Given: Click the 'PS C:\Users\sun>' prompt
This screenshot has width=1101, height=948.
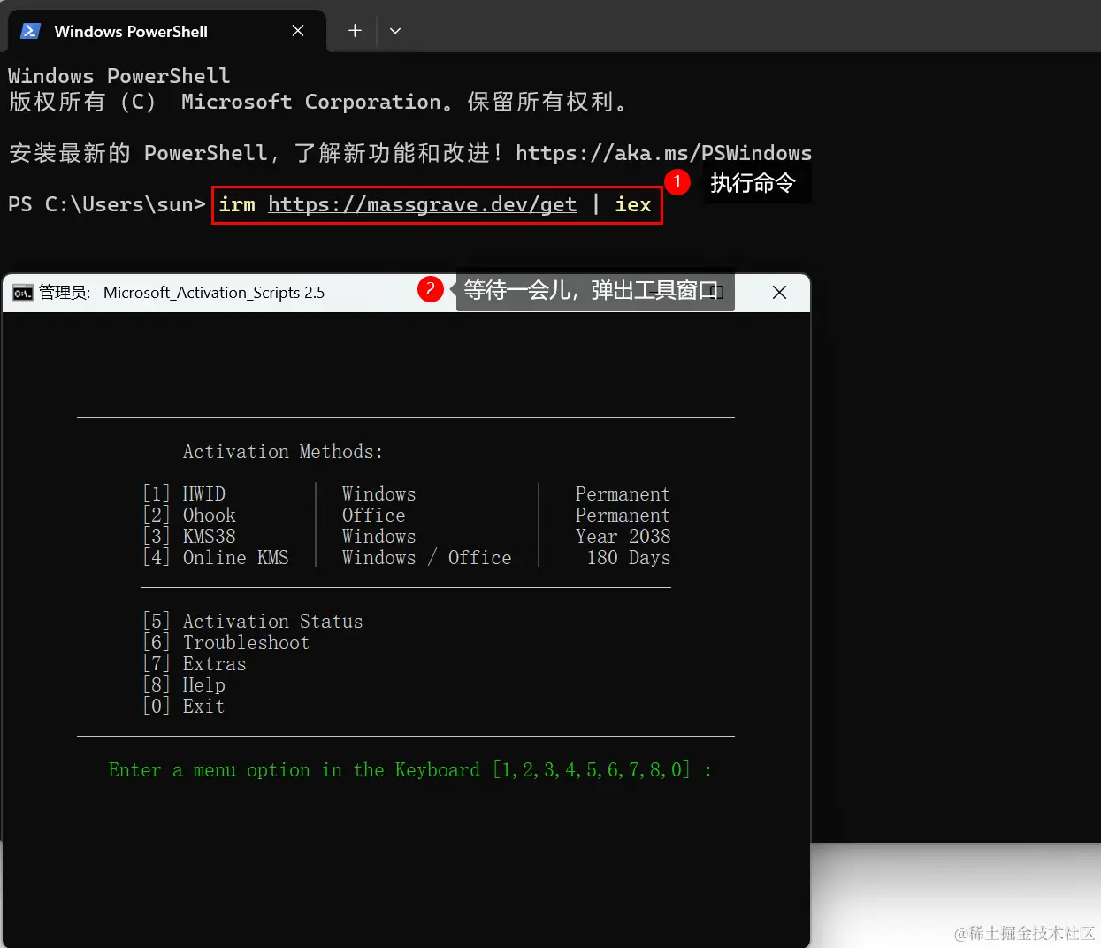Looking at the screenshot, I should click(106, 205).
